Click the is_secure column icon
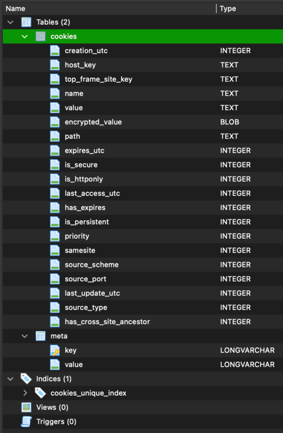283x433 pixels. coord(55,165)
